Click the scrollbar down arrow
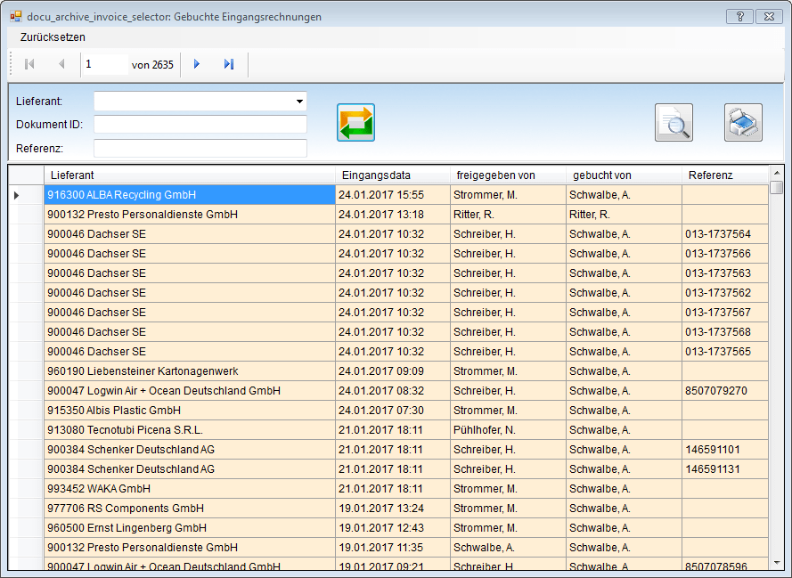This screenshot has height=578, width=792. click(776, 563)
